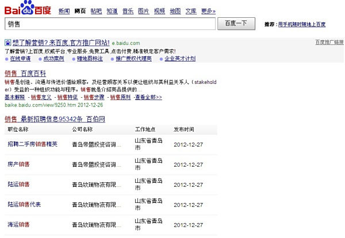This screenshot has width=345, height=238.
Task: Open the 基本解释 section link
Action: 15,97
